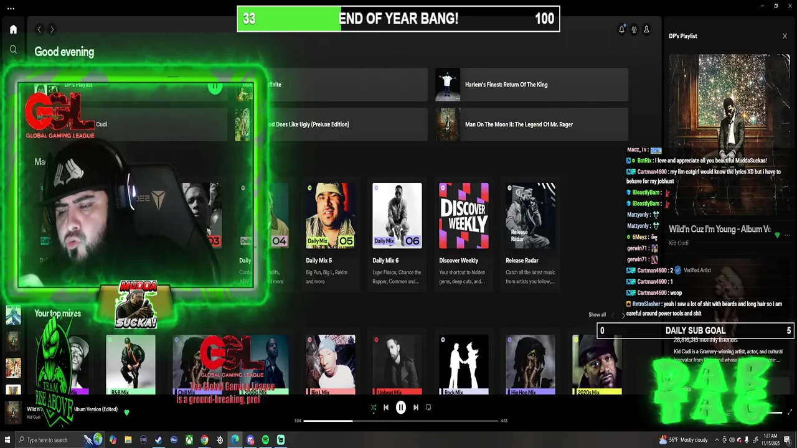Navigate forward with the right arrow
Image resolution: width=797 pixels, height=448 pixels.
coord(52,29)
